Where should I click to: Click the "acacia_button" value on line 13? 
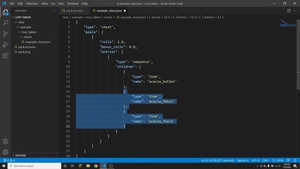162,82
